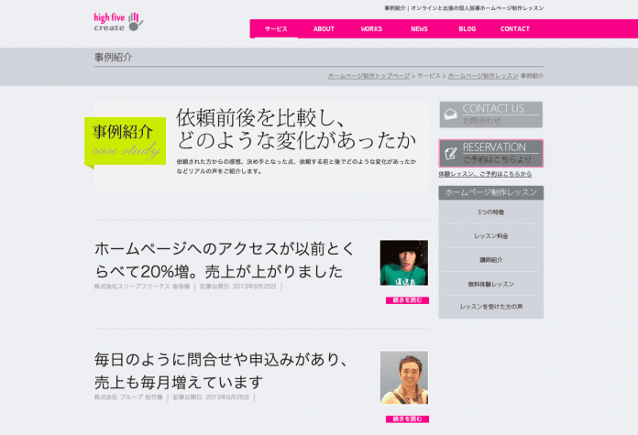This screenshot has height=435, width=638.
Task: Click the smiling man thumbnail photo
Action: pos(404,377)
